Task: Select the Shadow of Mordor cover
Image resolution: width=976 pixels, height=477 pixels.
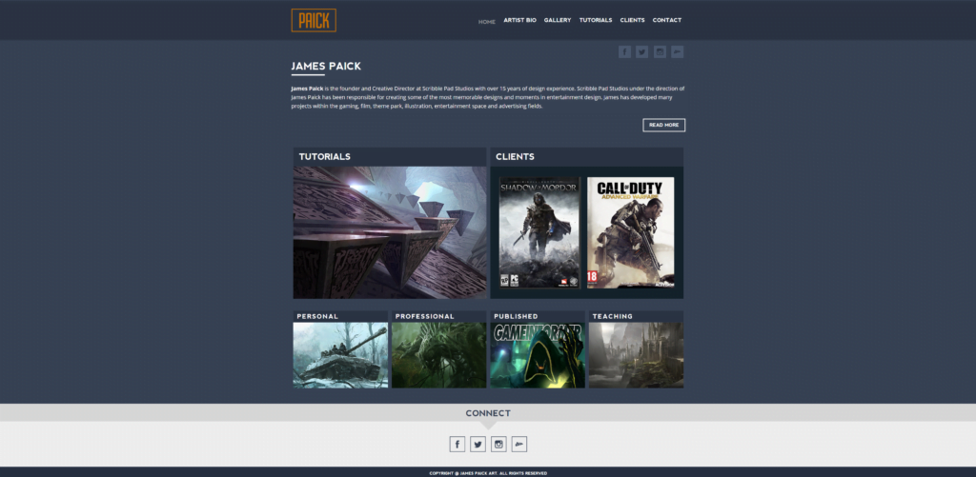Action: (539, 232)
